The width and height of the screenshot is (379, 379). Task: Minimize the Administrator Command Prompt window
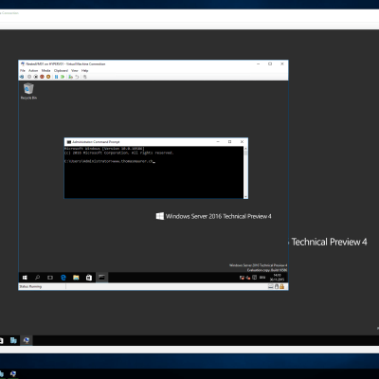point(218,142)
